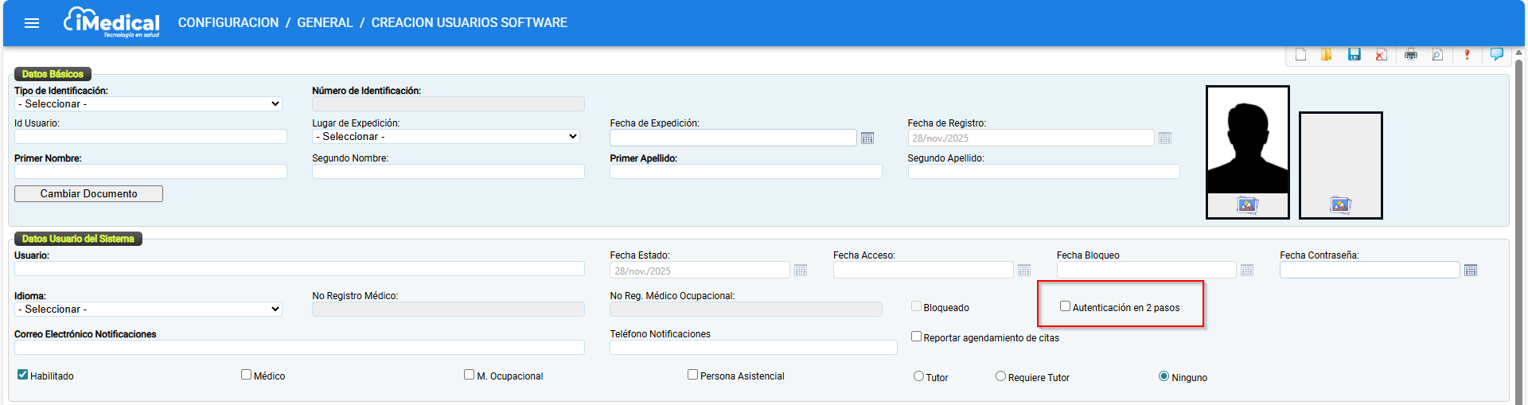Uncheck the Habilitado checkbox

[x=22, y=375]
